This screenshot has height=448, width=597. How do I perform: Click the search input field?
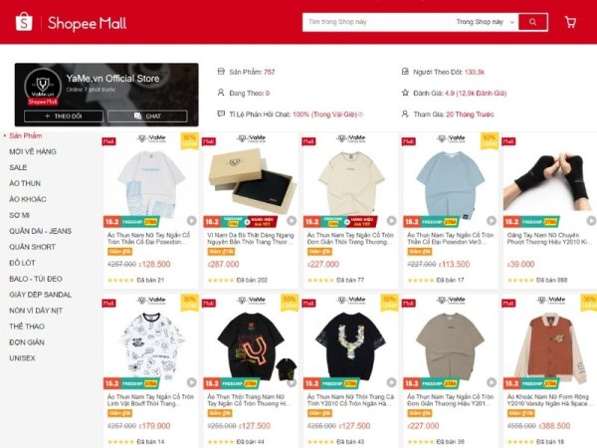tap(377, 22)
